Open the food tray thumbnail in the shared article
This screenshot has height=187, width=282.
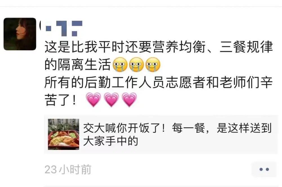click(64, 134)
